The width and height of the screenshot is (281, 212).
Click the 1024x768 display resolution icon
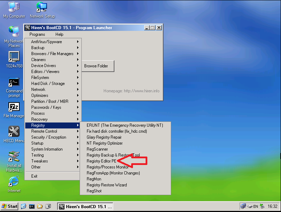click(x=13, y=57)
